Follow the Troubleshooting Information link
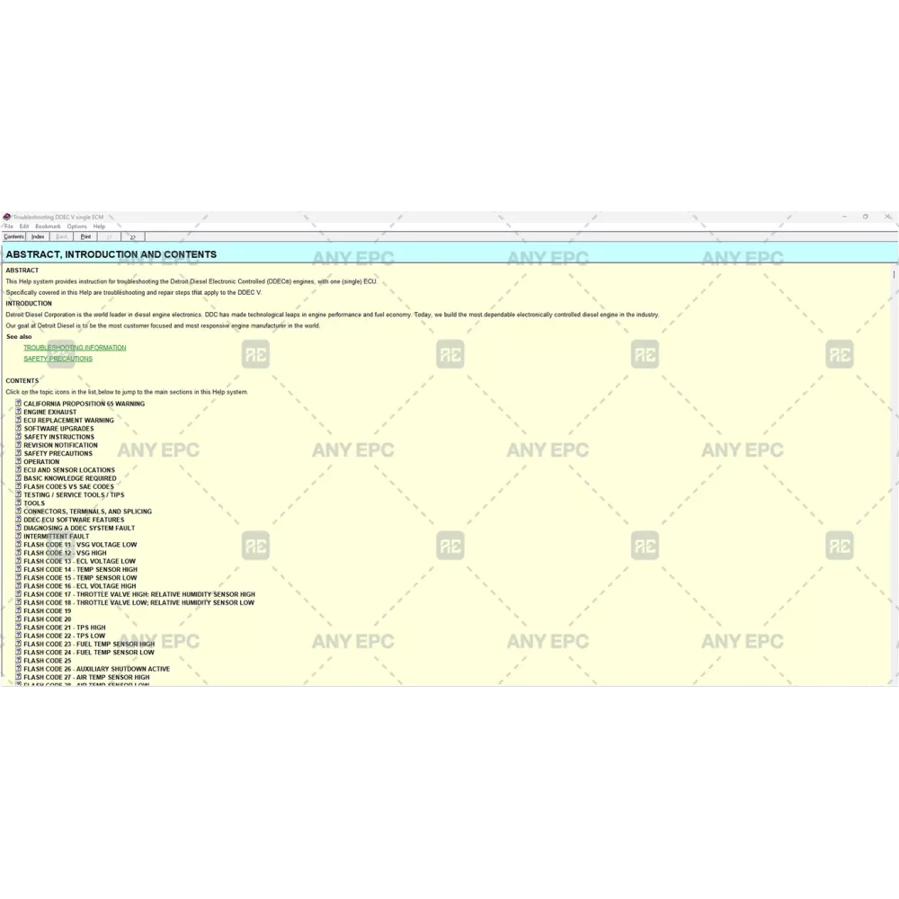Screen dimensions: 899x899 click(x=75, y=348)
